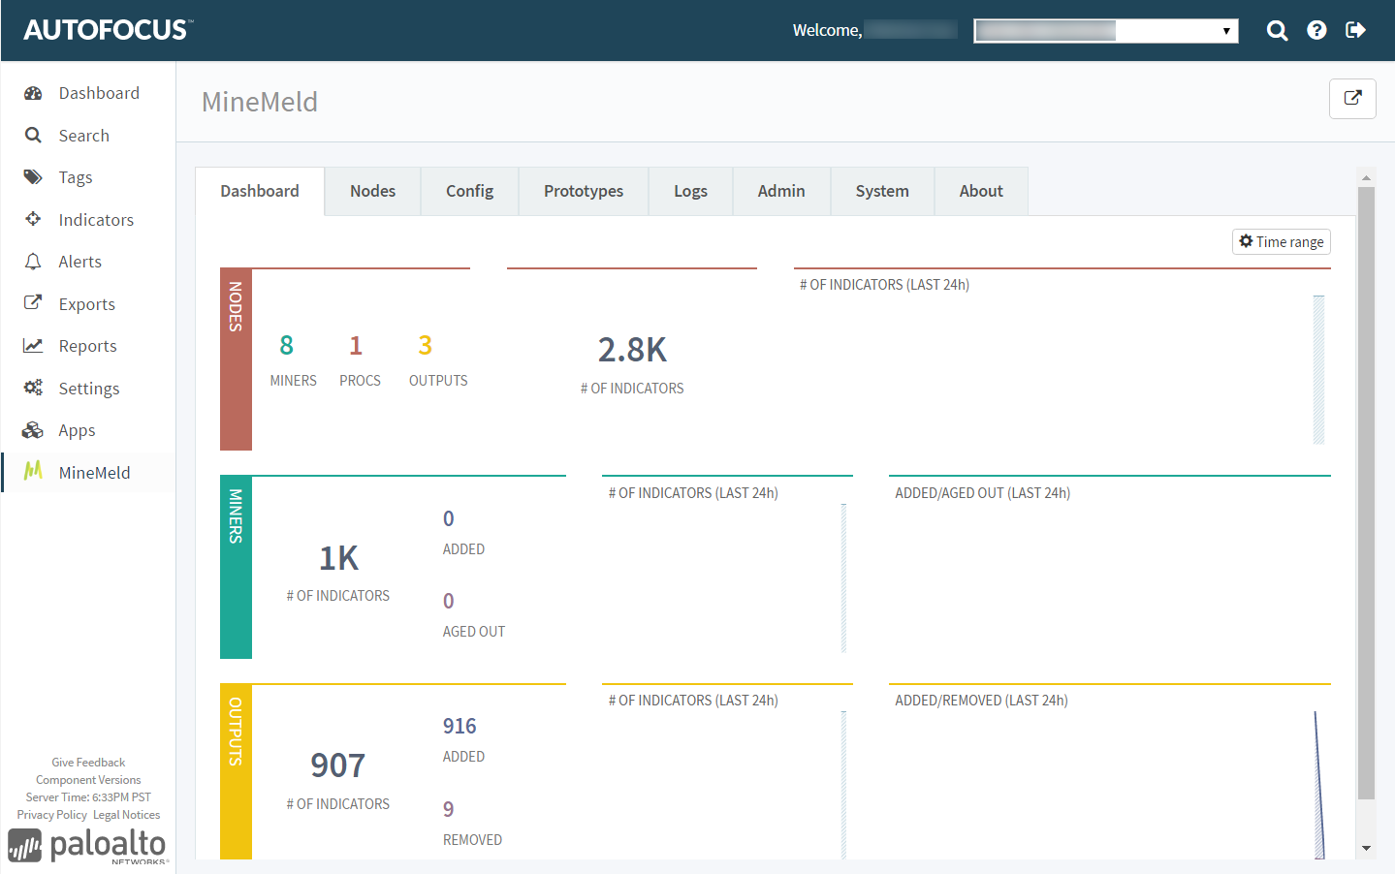Viewport: 1395px width, 874px height.
Task: Switch to the Nodes tab
Action: tap(372, 191)
